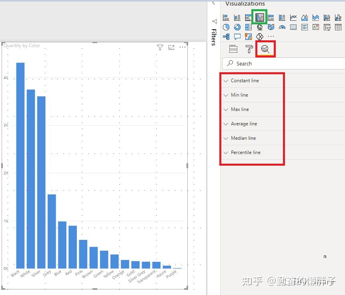Select the treemap visualization

click(x=248, y=27)
